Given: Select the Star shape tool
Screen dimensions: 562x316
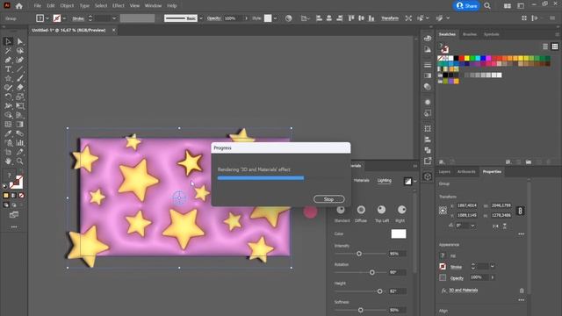Looking at the screenshot, I should (x=8, y=78).
